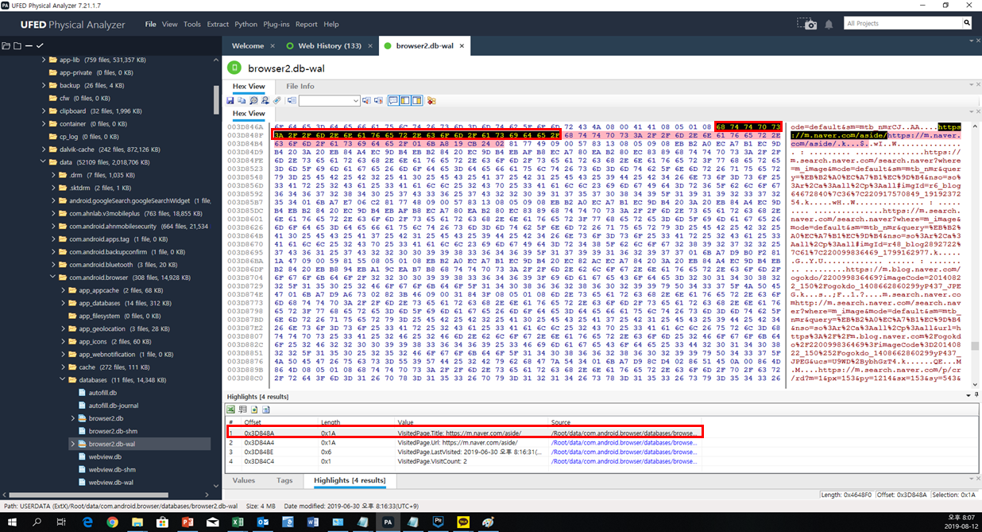Viewport: 982px width, 532px height.
Task: Expand the browser2.db file node
Action: click(x=73, y=418)
